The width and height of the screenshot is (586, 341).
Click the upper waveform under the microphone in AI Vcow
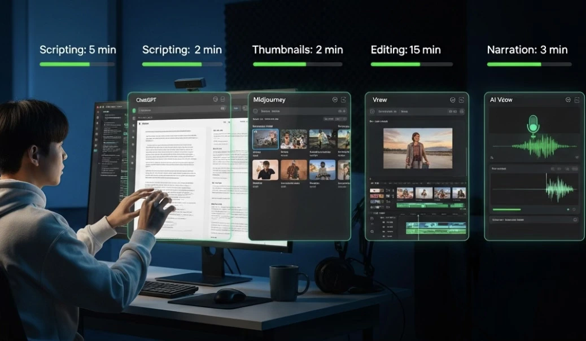[535, 147]
